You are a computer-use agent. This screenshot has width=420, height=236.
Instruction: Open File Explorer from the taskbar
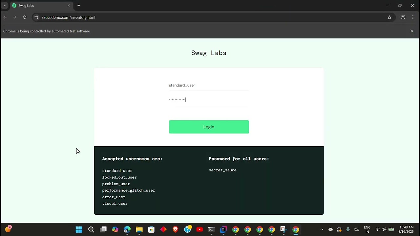pos(139,229)
